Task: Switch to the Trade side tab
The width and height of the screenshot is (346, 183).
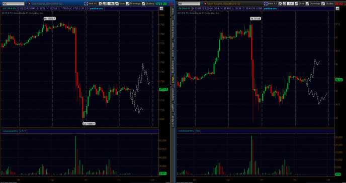Action: tap(173, 13)
